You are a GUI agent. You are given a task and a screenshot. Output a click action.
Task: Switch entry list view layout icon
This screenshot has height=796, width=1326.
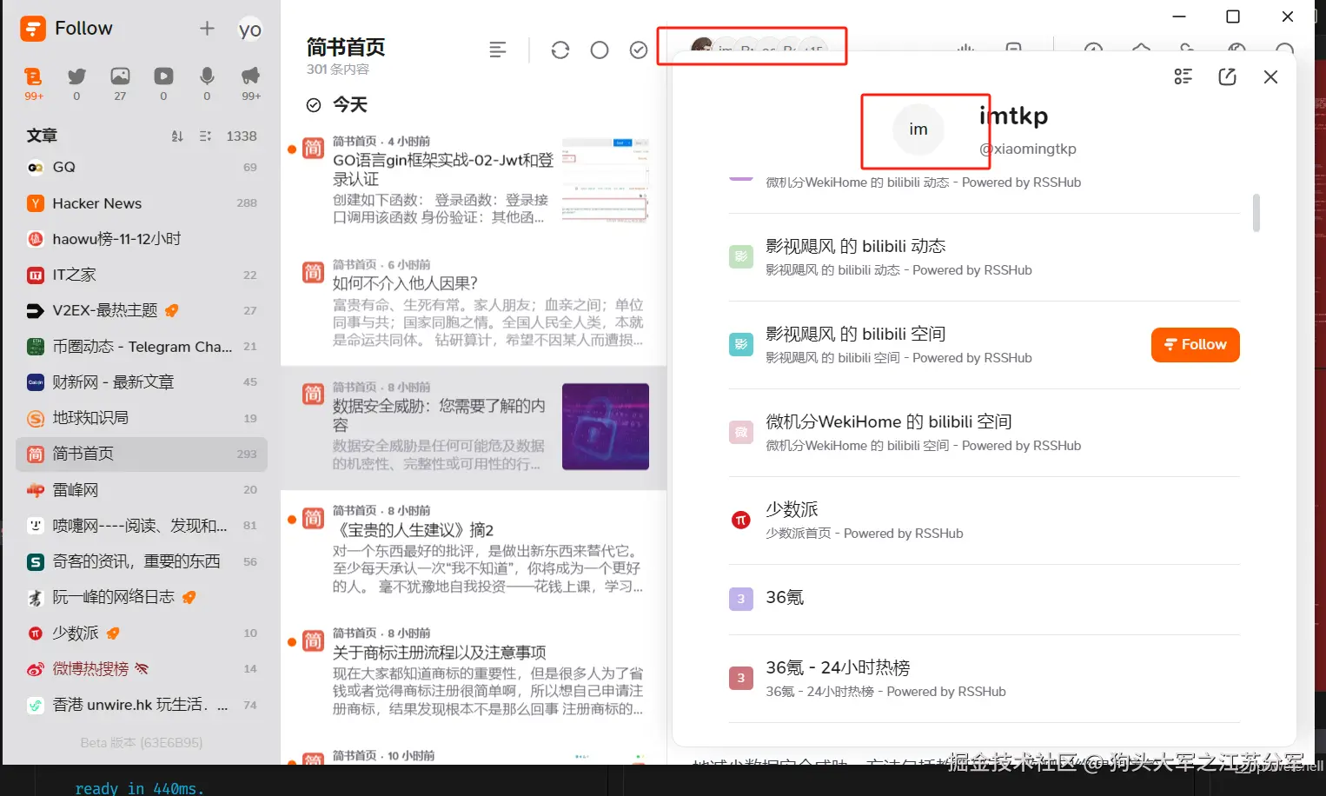pyautogui.click(x=498, y=50)
